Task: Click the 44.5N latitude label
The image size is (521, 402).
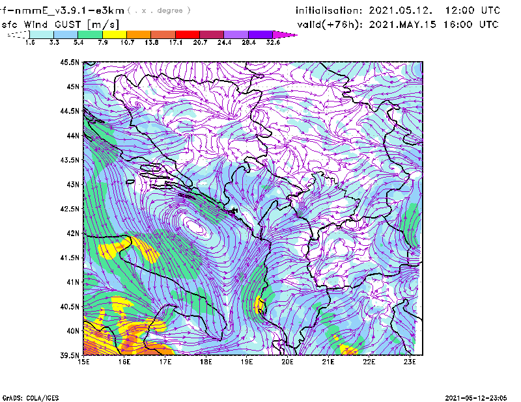Action: 70,111
